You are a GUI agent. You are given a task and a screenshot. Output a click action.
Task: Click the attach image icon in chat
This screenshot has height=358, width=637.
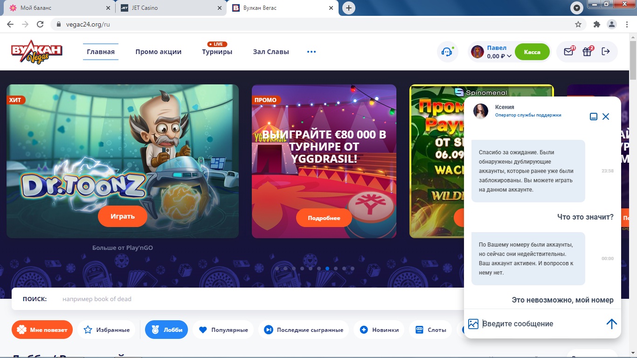(473, 324)
